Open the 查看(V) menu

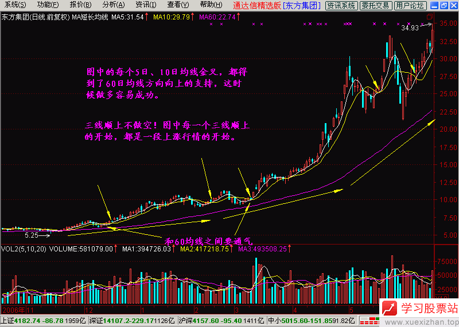pyautogui.click(x=178, y=5)
